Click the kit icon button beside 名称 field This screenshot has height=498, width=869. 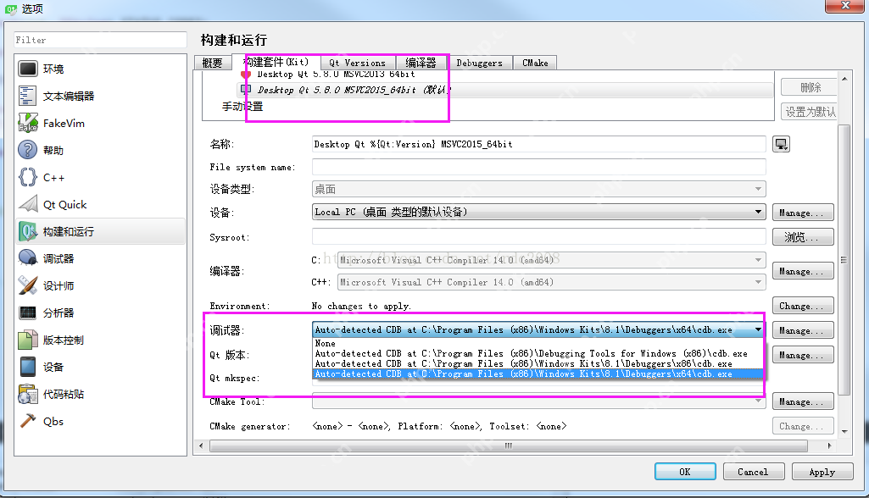pyautogui.click(x=781, y=145)
